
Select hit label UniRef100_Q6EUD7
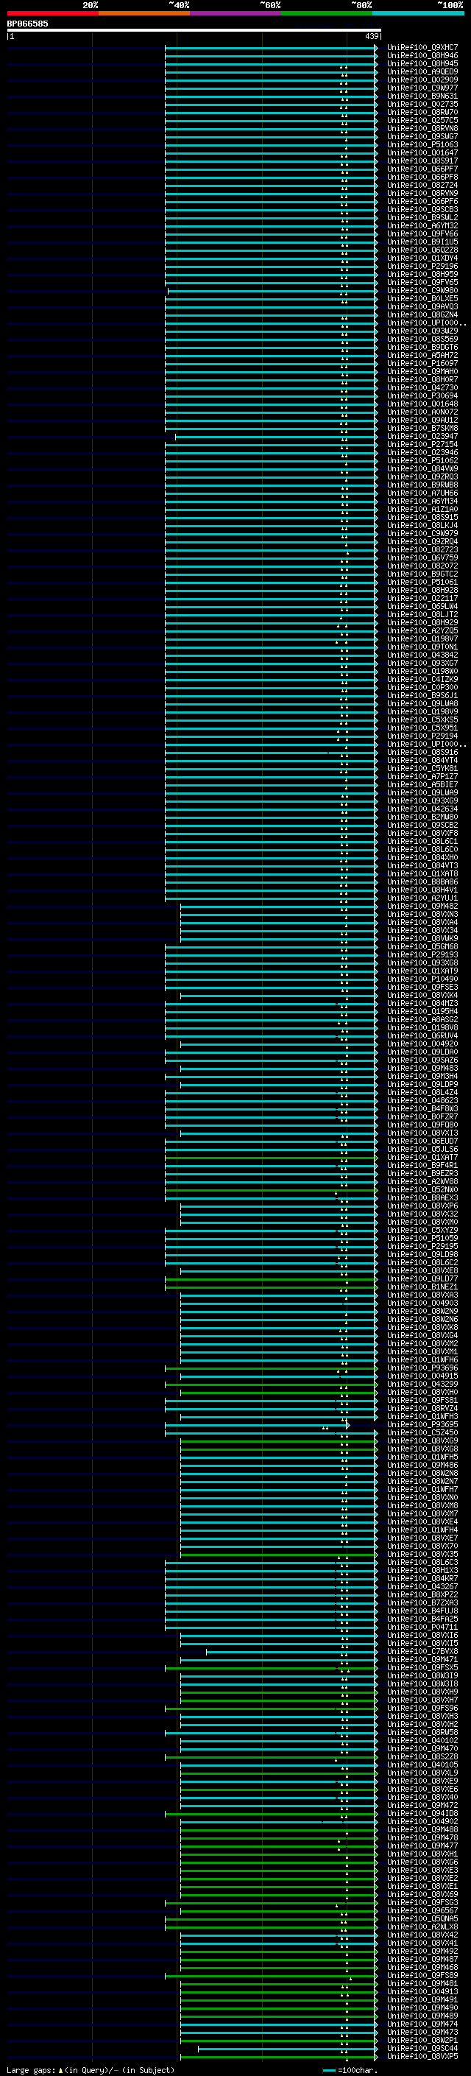(422, 1140)
